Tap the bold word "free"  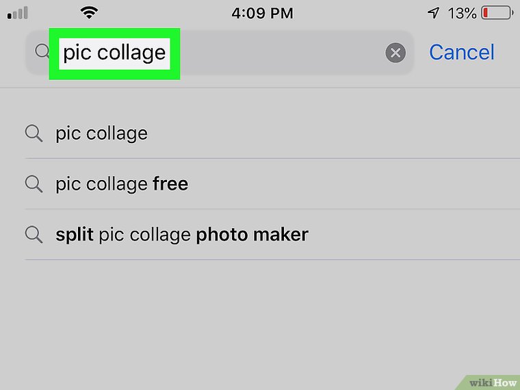pos(170,183)
